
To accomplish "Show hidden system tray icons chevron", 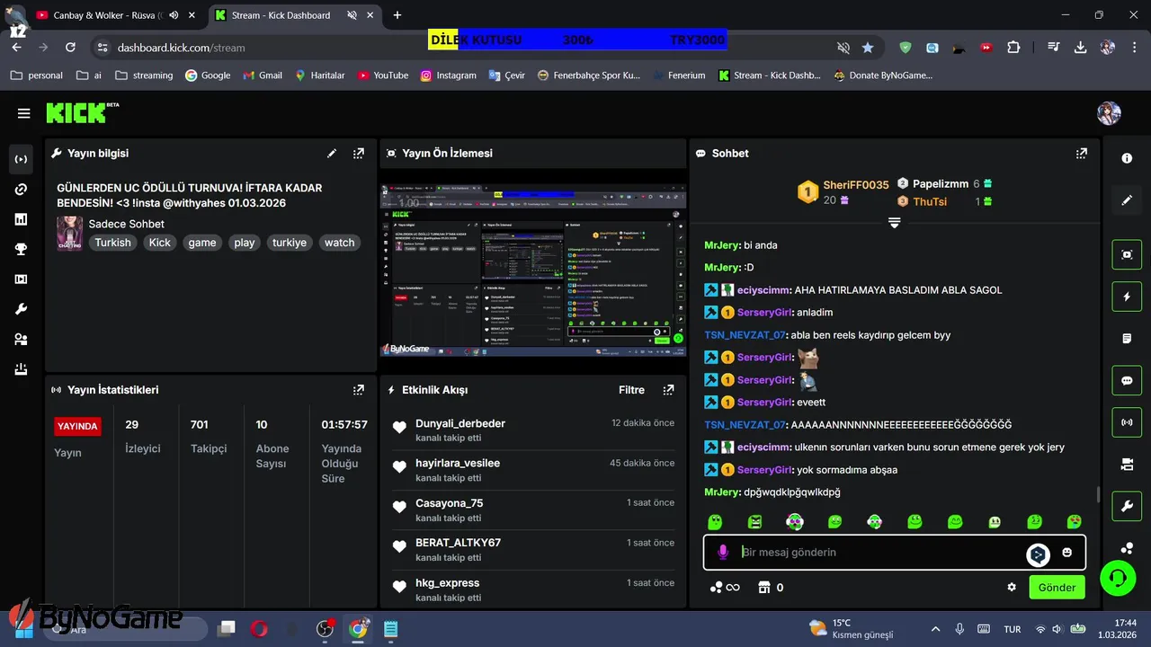I will [935, 629].
